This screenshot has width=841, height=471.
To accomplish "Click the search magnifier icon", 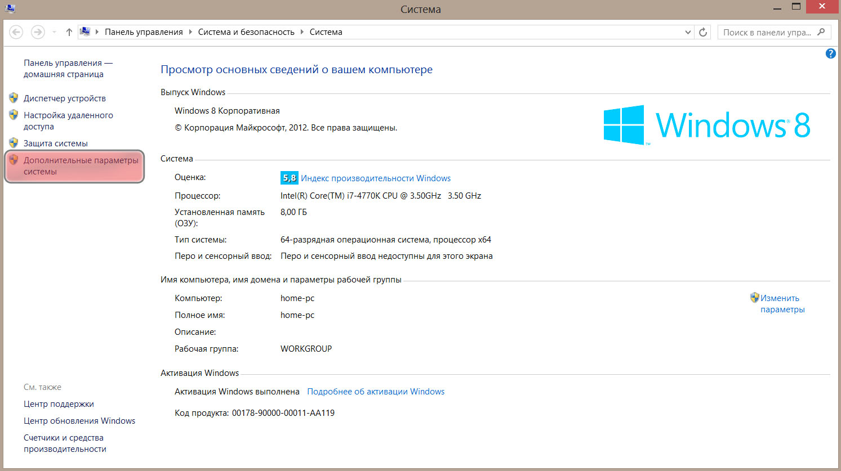I will pyautogui.click(x=821, y=32).
